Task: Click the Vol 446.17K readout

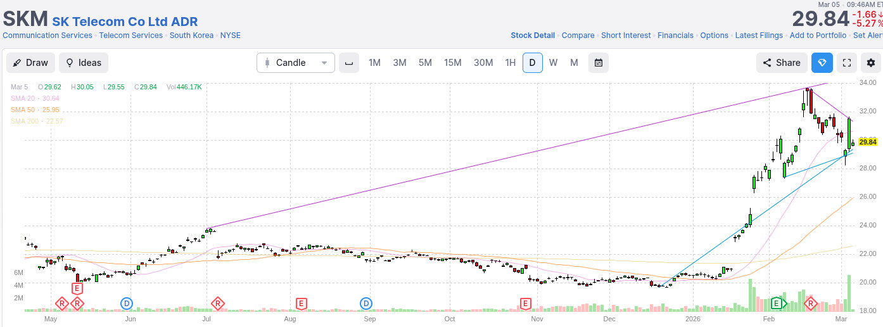Action: click(x=184, y=87)
